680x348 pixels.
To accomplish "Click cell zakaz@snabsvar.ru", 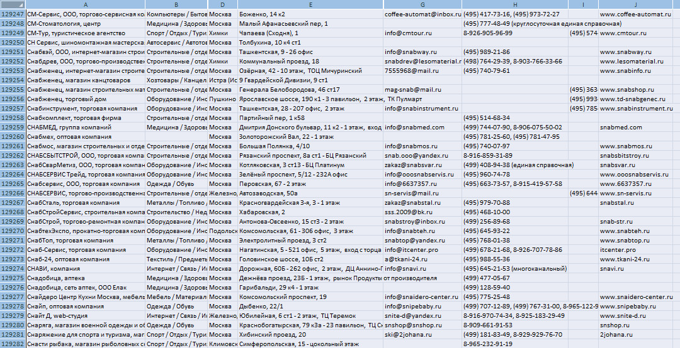I will (423, 165).
